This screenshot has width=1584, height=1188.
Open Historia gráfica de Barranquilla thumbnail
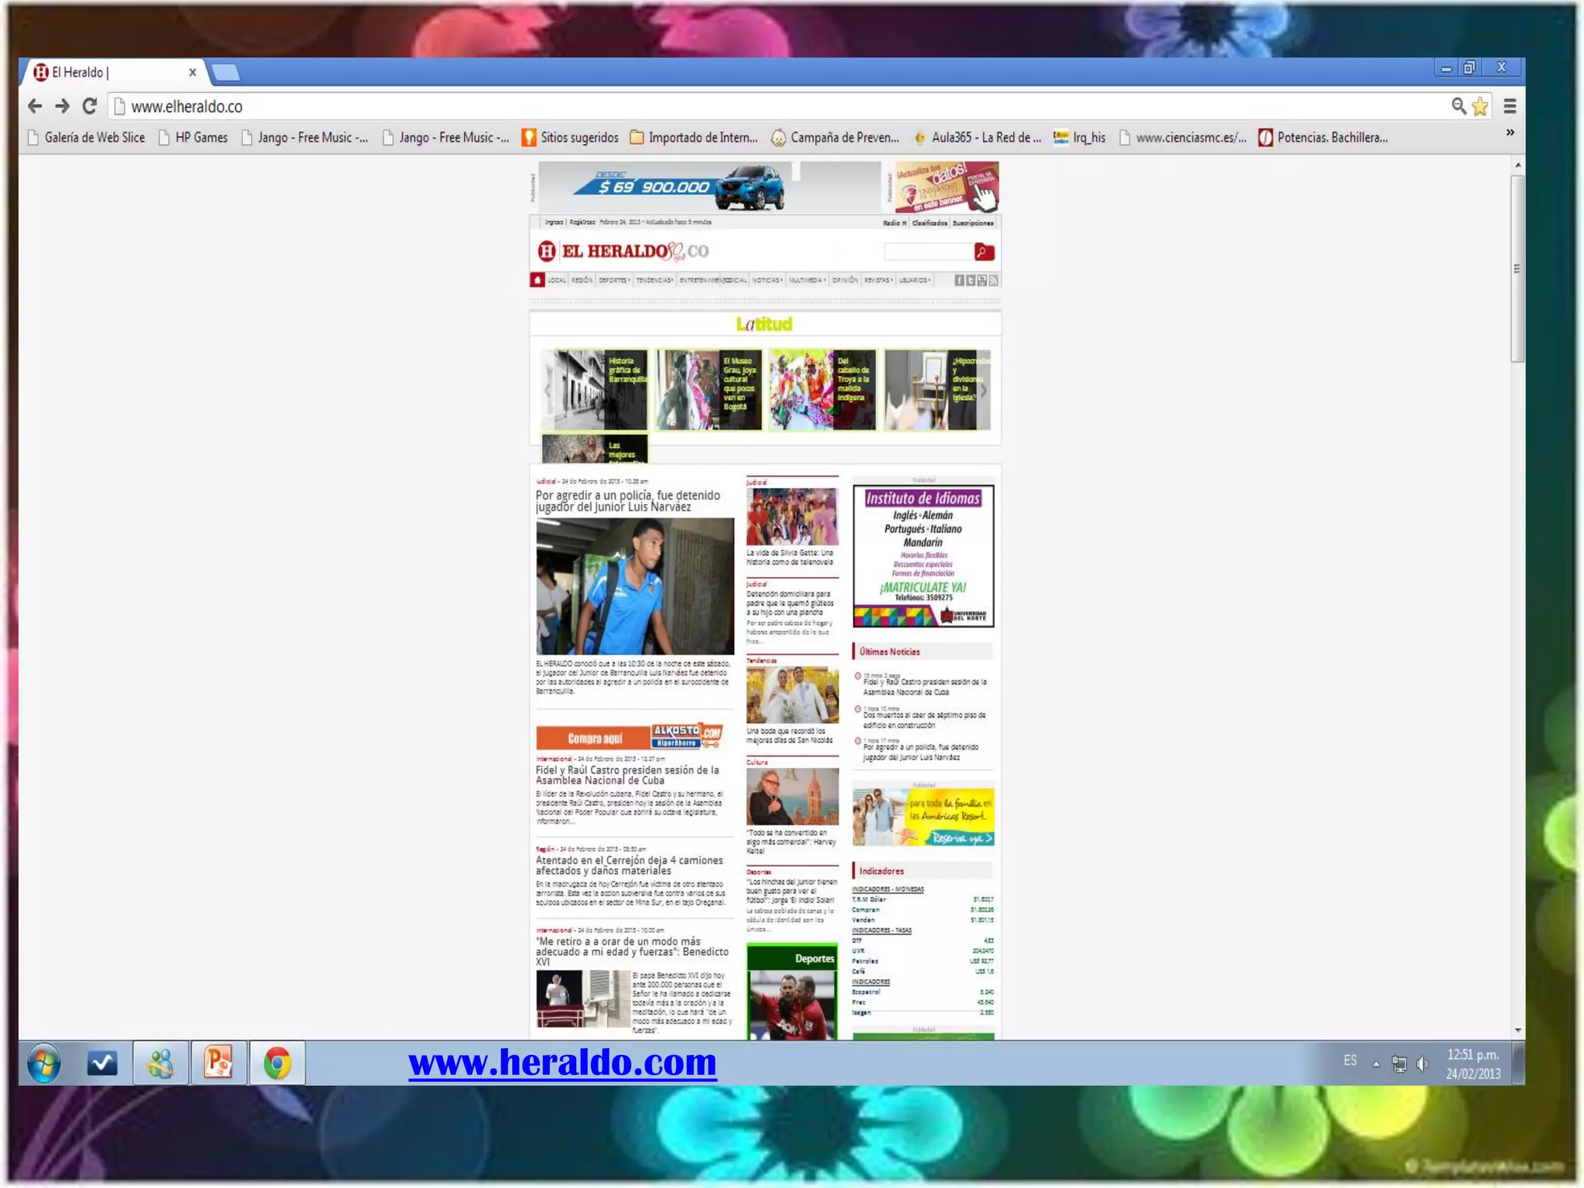tap(595, 389)
